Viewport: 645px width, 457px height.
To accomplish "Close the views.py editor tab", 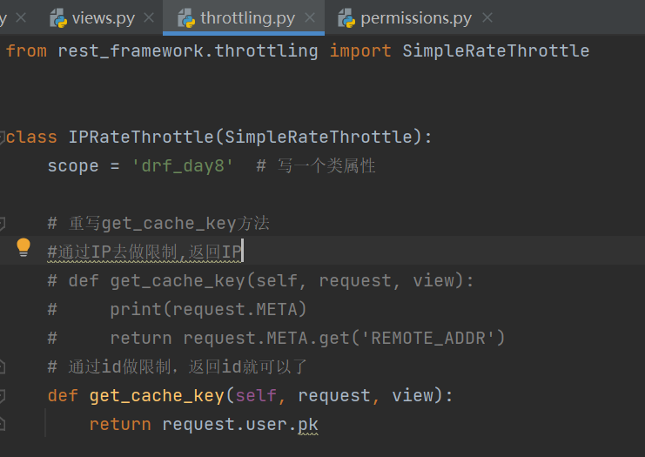I will point(149,17).
